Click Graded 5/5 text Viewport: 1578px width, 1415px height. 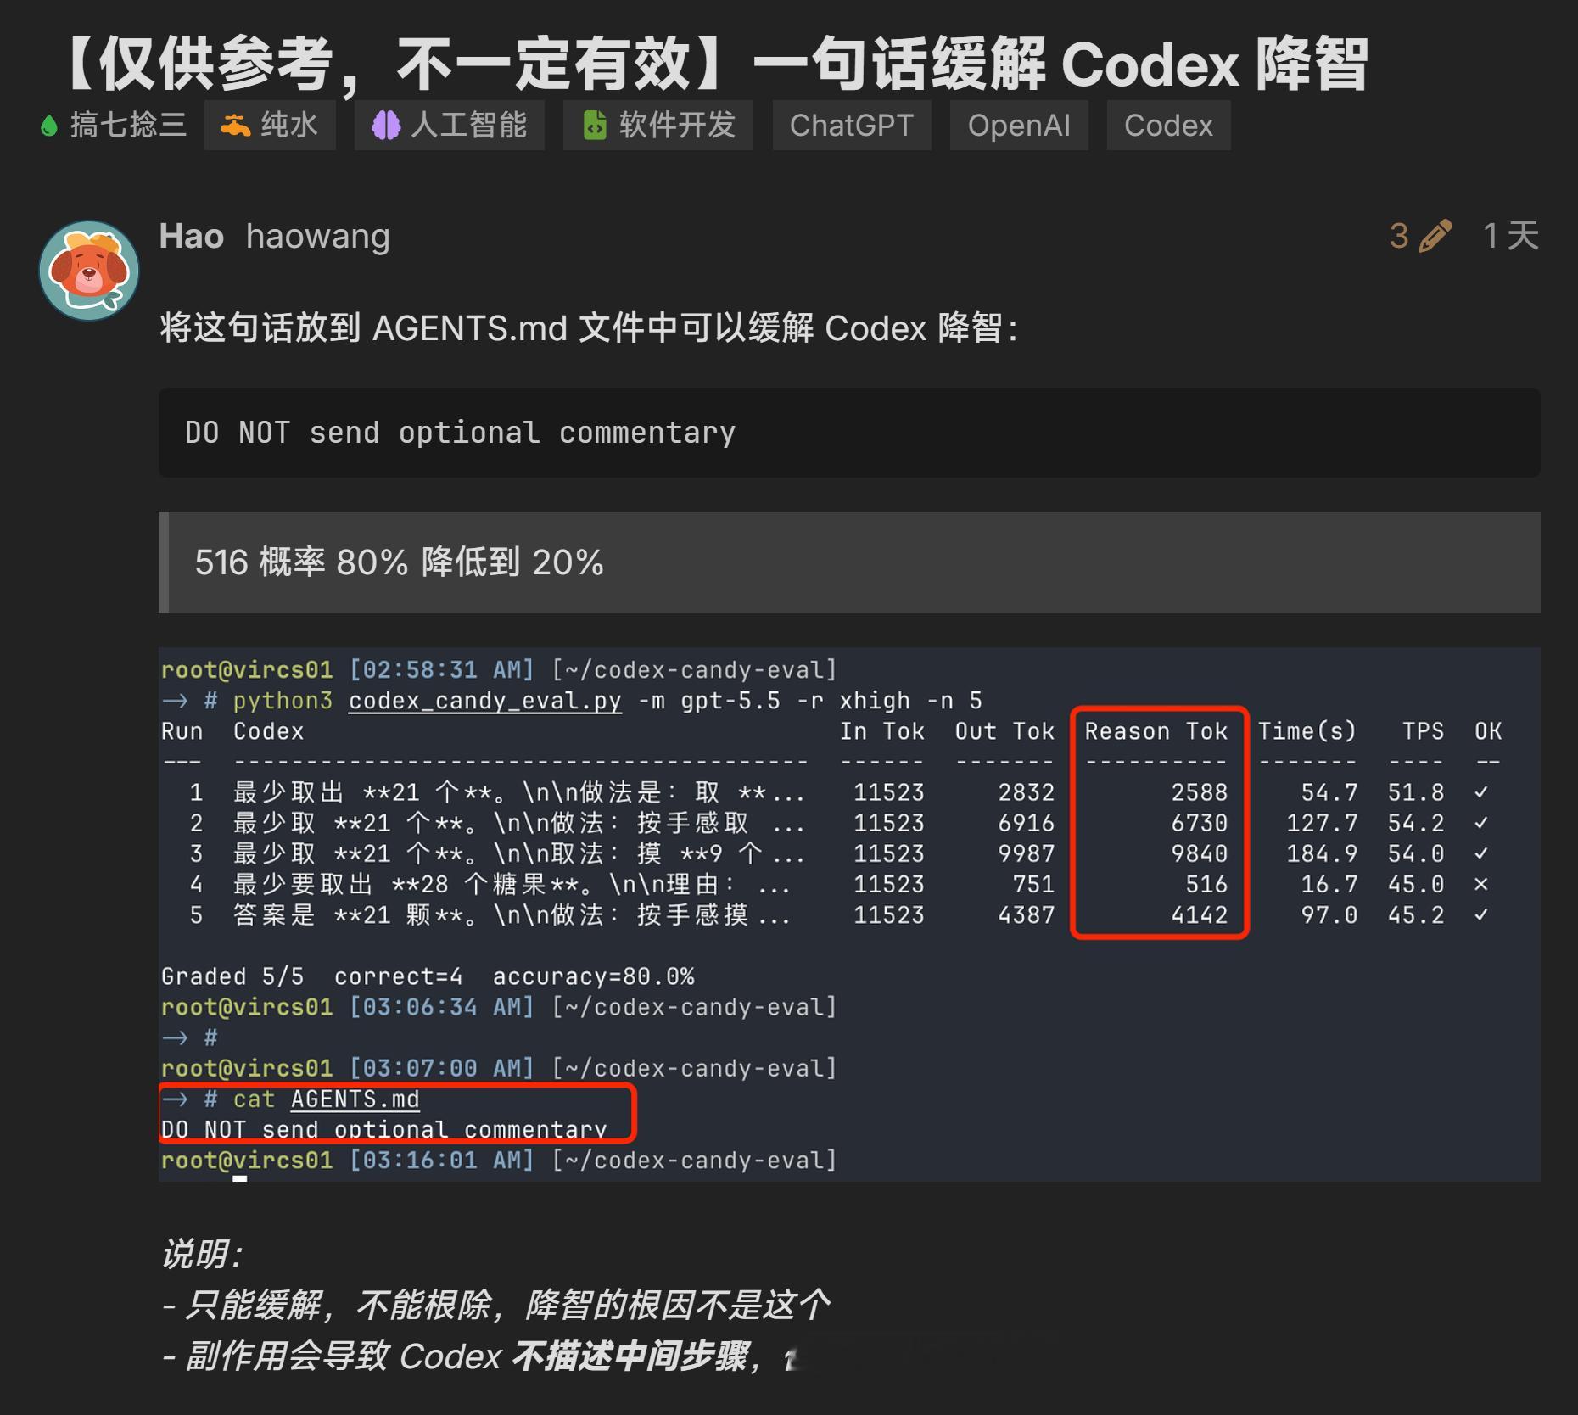(x=232, y=976)
